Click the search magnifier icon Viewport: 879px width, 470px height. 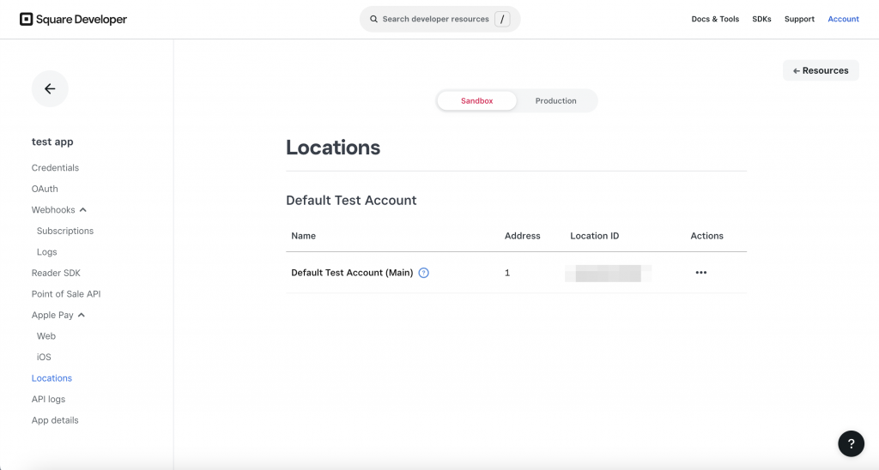(373, 19)
